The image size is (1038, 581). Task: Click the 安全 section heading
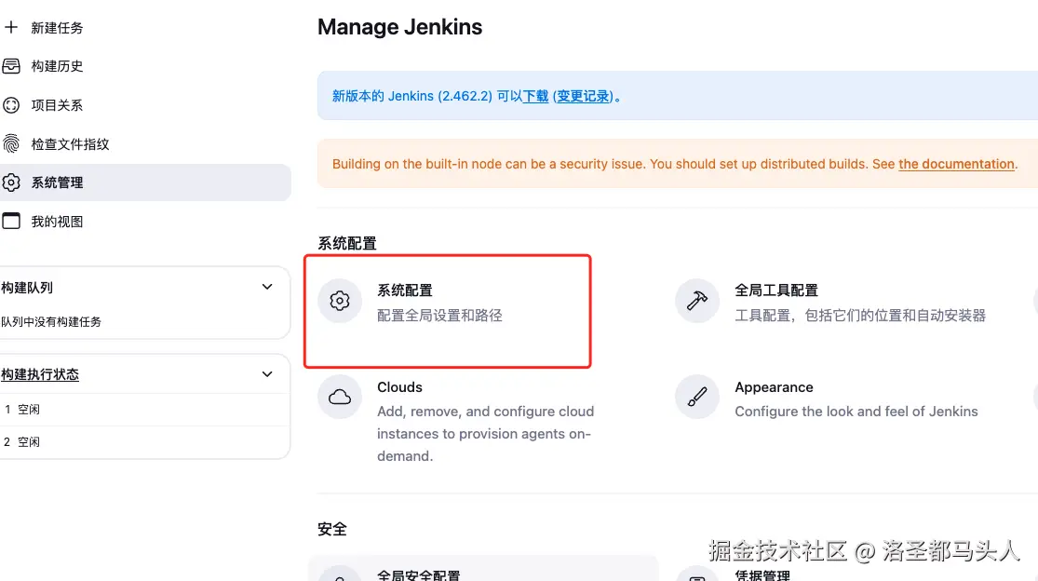[331, 529]
